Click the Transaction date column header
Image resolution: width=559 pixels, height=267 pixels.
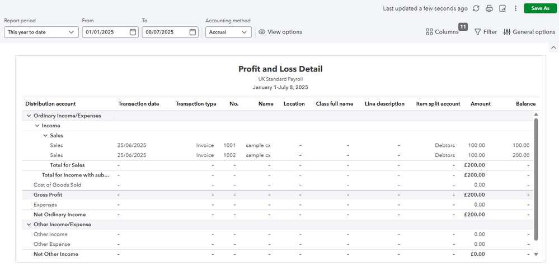(139, 104)
